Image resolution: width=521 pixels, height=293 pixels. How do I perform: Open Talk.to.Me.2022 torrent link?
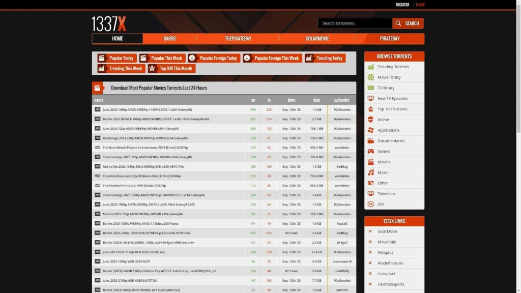point(143,166)
